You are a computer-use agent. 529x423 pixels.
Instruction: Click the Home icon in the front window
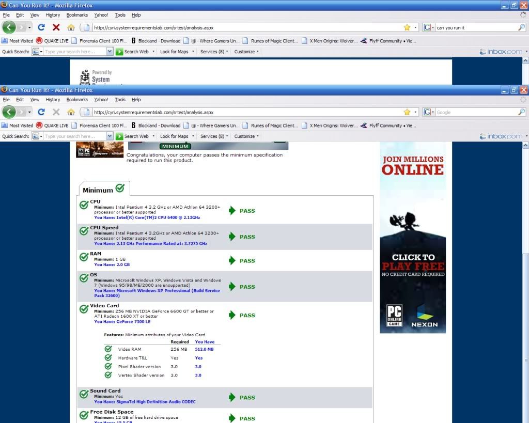point(71,112)
